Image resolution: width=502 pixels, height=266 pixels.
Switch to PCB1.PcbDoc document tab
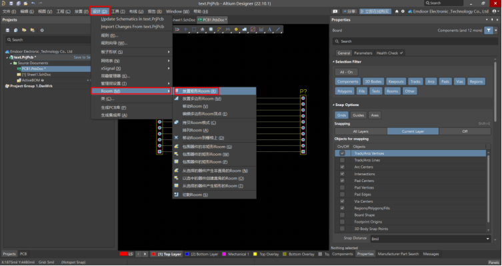(213, 20)
